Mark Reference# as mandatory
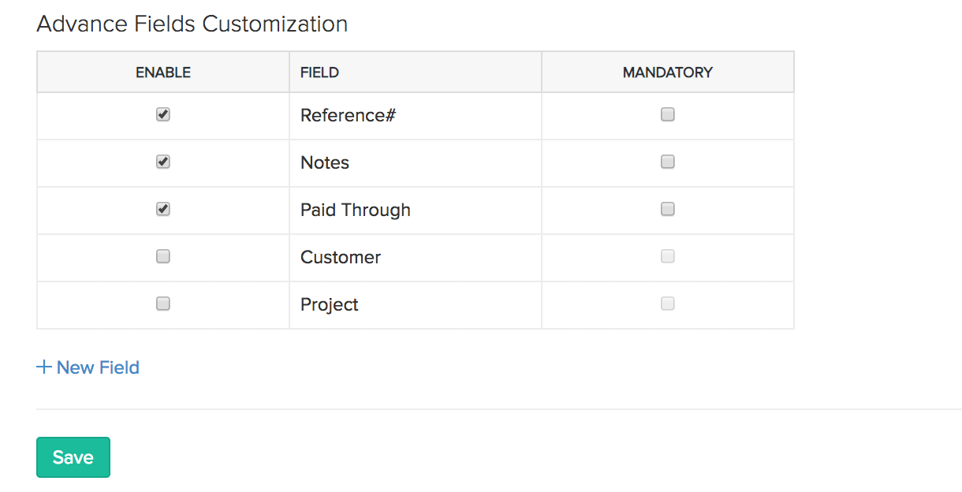 pyautogui.click(x=668, y=115)
